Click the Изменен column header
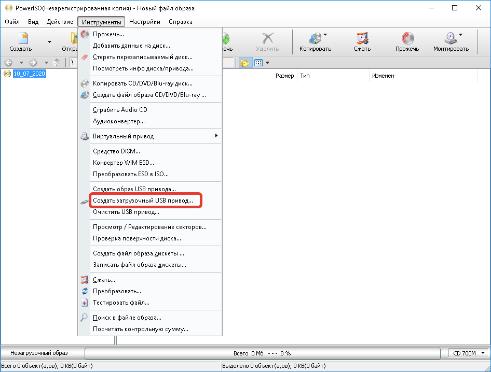491x372 pixels. pyautogui.click(x=422, y=76)
